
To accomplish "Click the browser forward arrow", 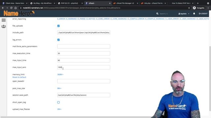I will [x=7, y=8].
